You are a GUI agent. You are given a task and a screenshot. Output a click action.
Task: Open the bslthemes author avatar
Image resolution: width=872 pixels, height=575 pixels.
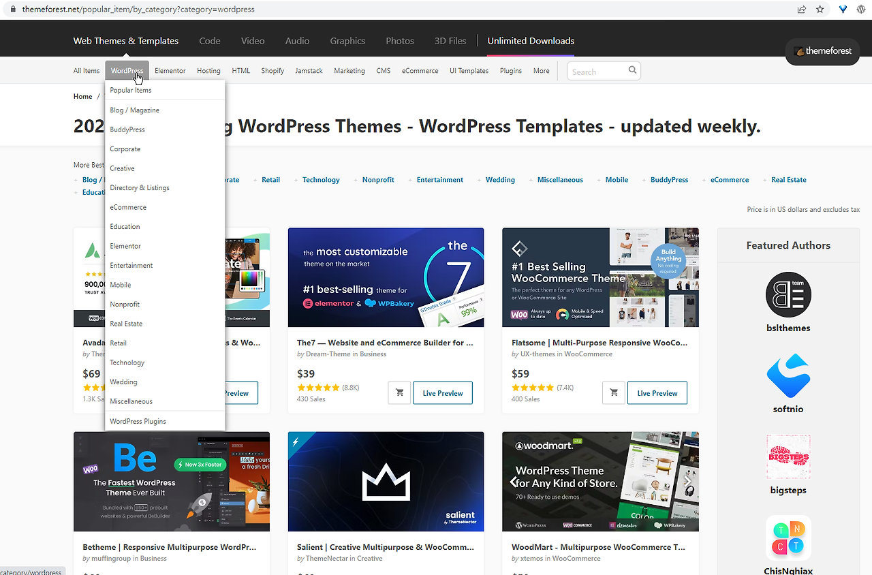788,295
